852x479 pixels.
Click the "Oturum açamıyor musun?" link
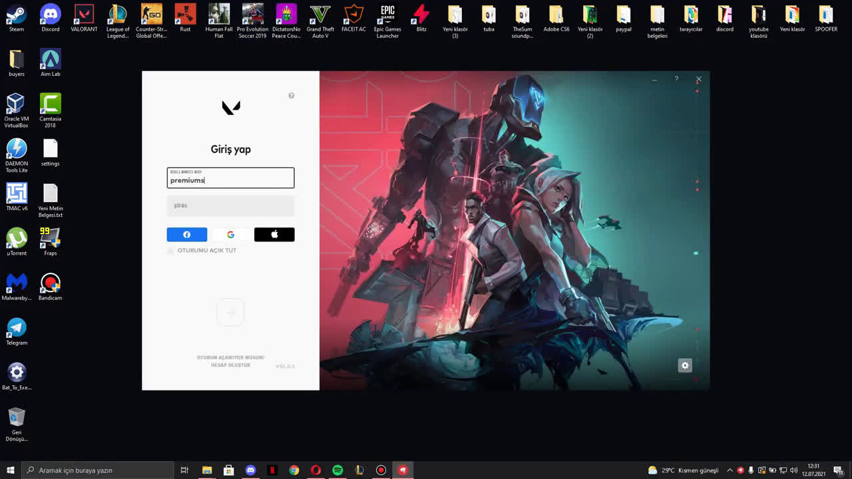(x=230, y=357)
